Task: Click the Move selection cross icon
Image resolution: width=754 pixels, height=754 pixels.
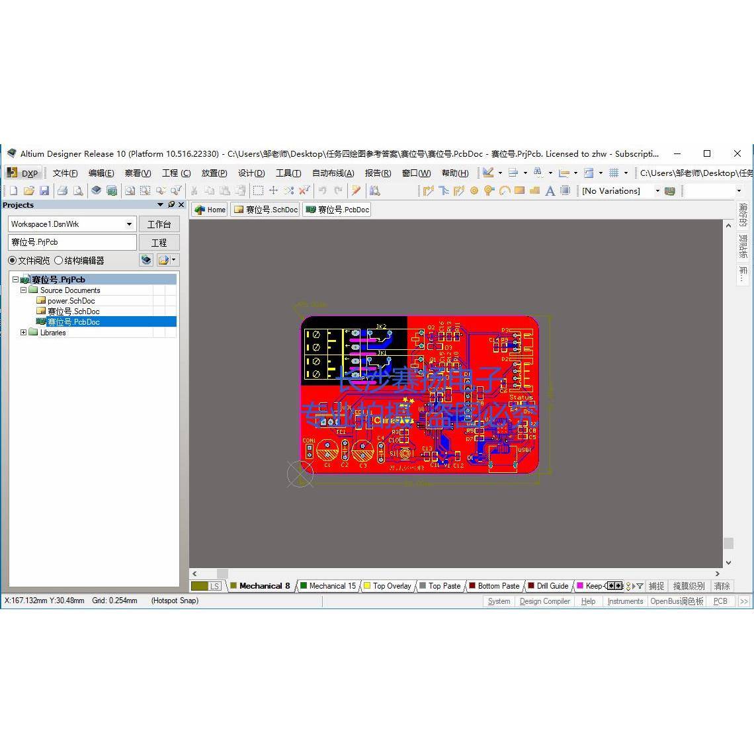Action: coord(273,190)
